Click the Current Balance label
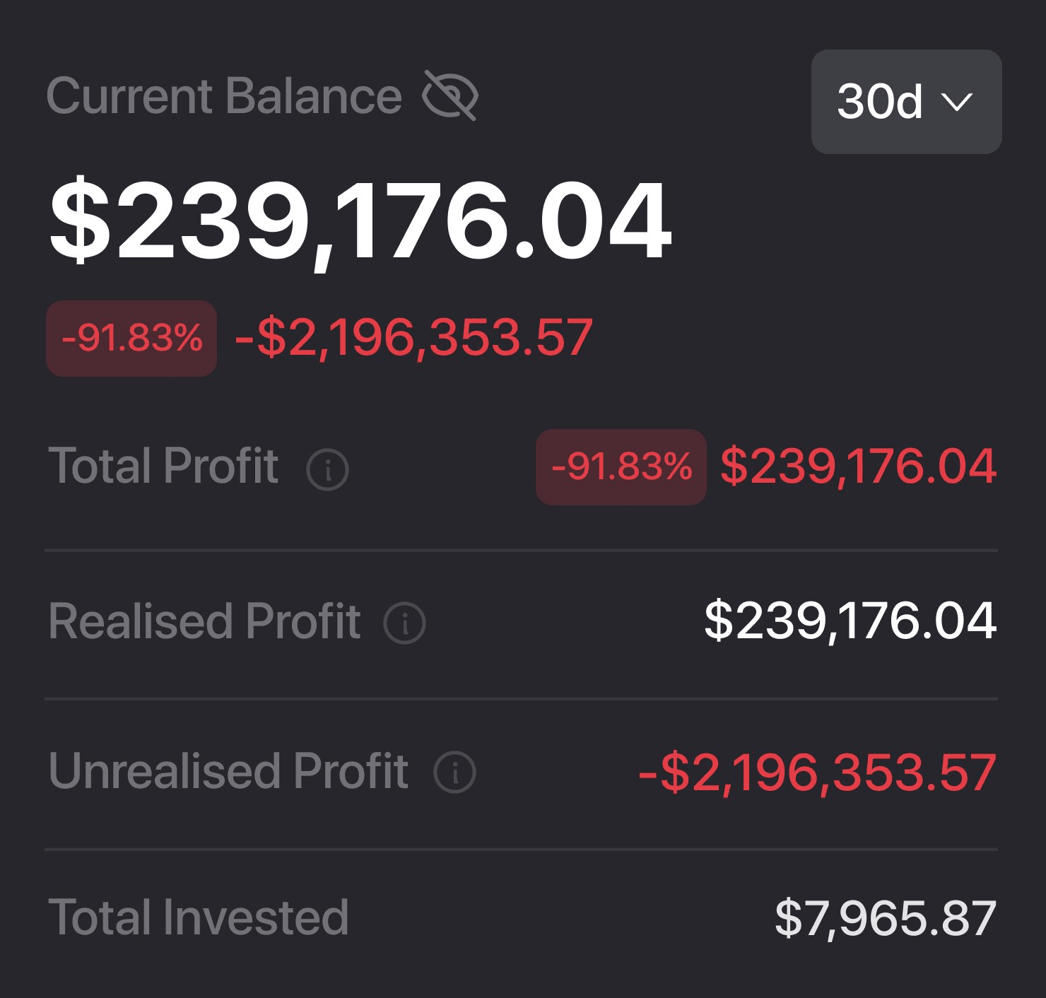 pos(225,96)
